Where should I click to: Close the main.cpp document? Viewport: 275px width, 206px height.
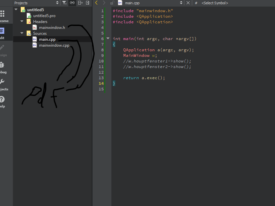[x=188, y=3]
